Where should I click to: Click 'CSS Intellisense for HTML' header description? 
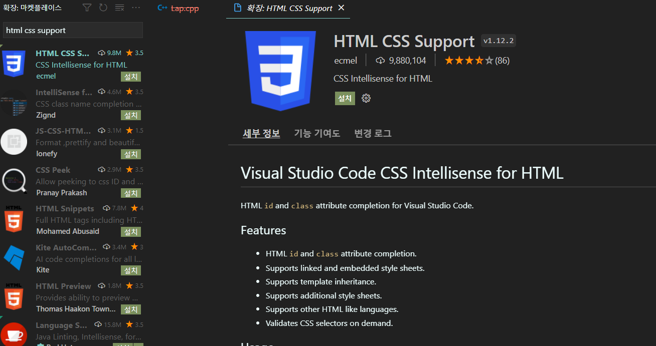tap(383, 79)
